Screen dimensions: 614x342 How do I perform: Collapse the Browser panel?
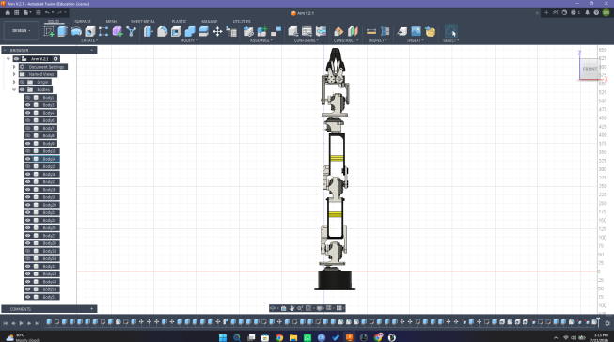pyautogui.click(x=91, y=50)
